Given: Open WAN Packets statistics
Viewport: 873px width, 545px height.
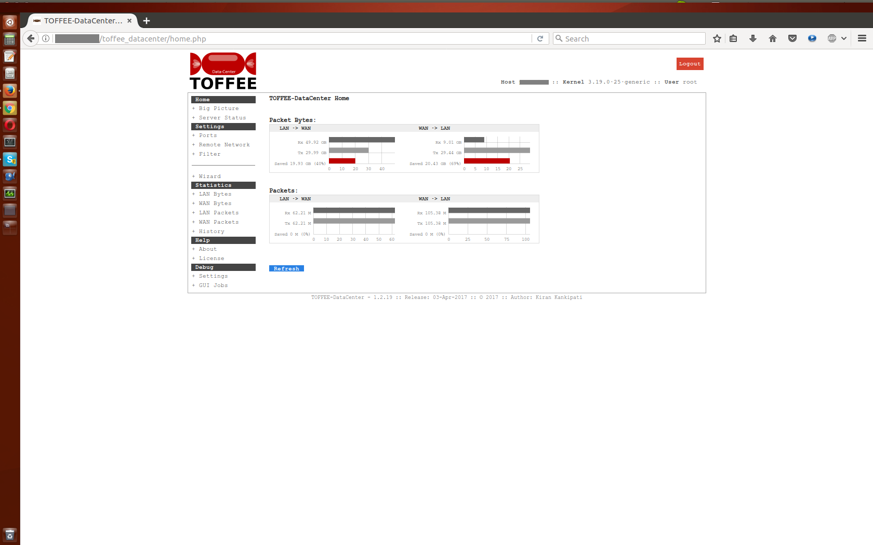Looking at the screenshot, I should tap(219, 222).
